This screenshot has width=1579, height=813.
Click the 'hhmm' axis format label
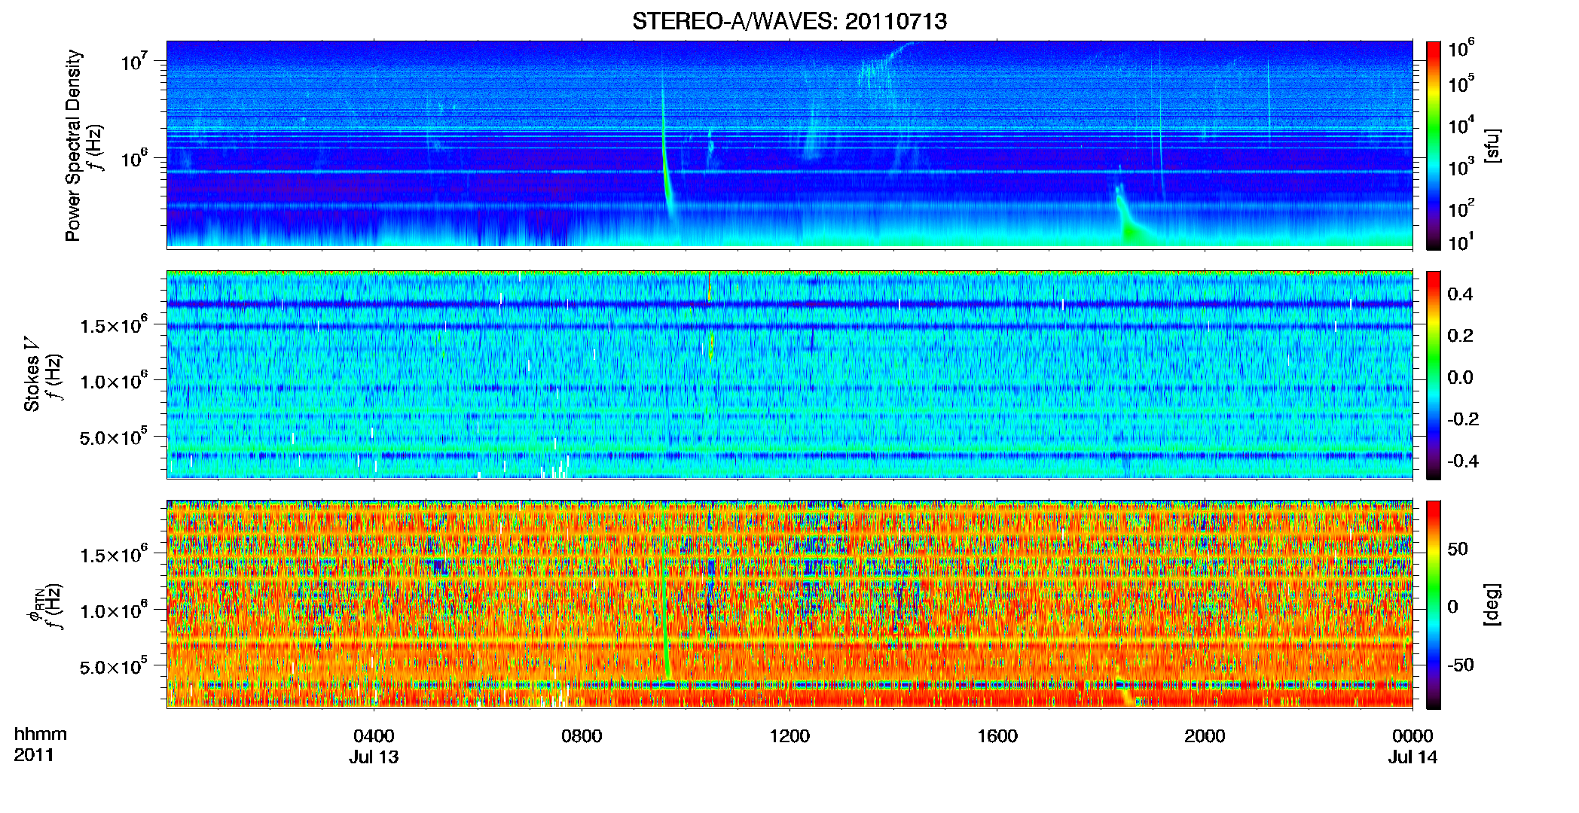(41, 734)
